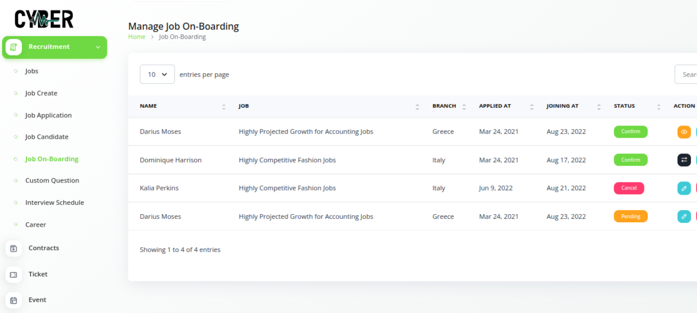697x313 pixels.
Task: Click the Recruitment document icon in sidebar
Action: tap(14, 47)
